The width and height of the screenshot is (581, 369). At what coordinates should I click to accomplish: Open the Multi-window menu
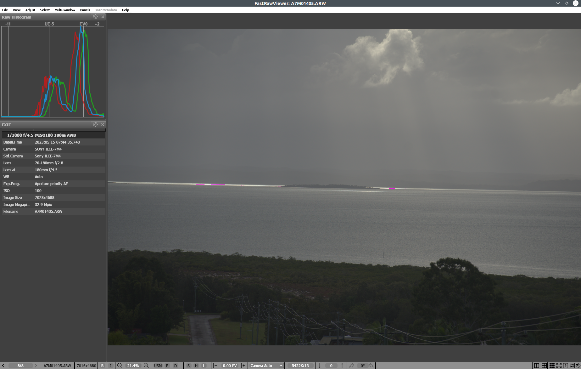[65, 10]
